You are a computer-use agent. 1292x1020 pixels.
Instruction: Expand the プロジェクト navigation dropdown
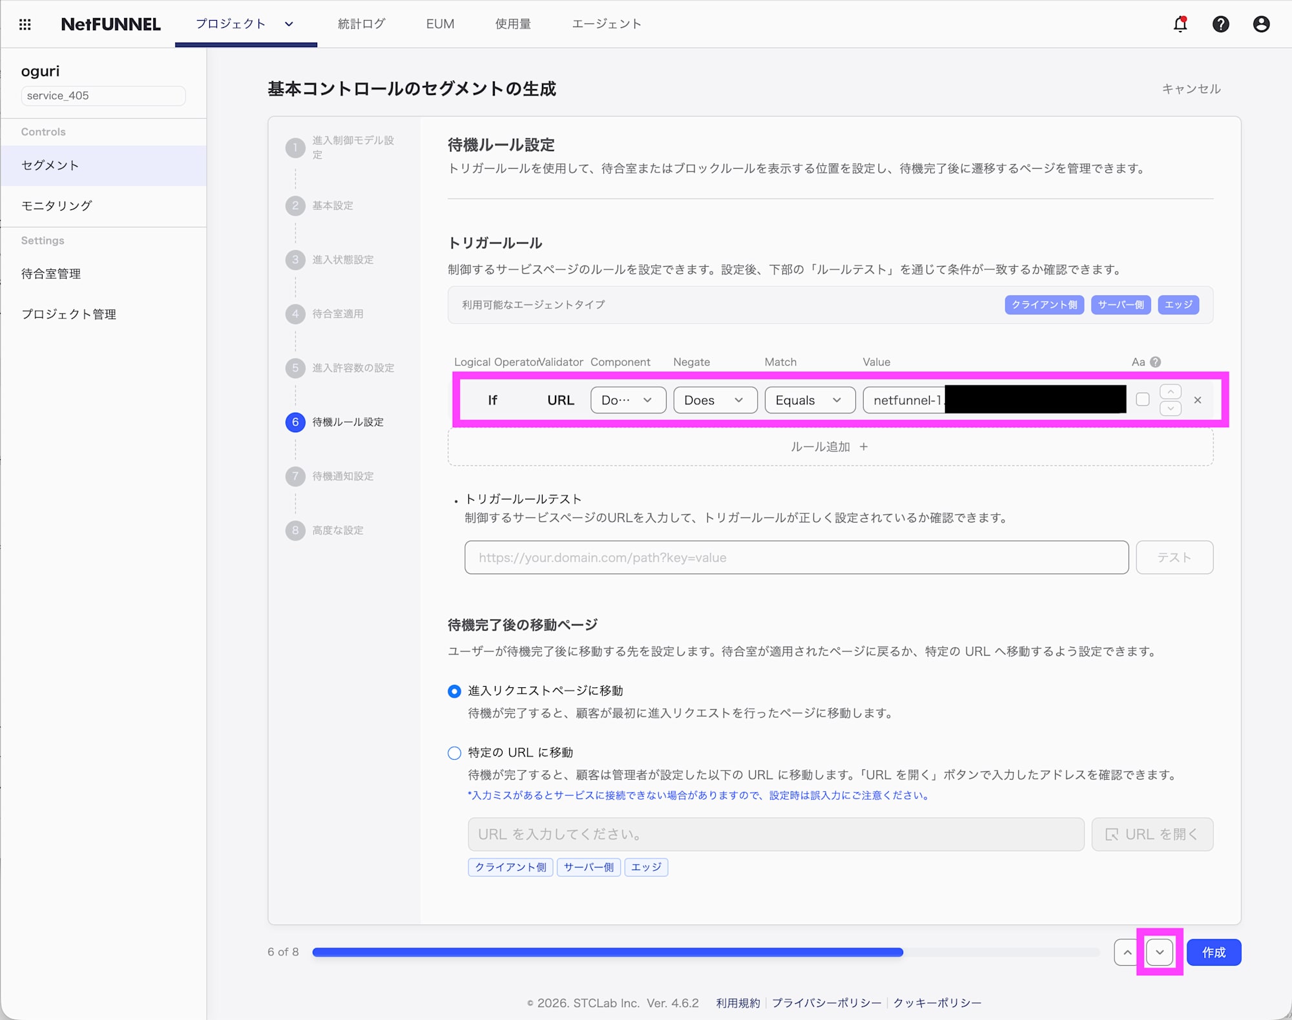click(x=289, y=24)
